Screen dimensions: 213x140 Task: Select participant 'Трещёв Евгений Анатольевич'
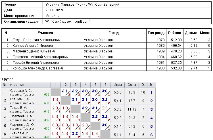pyautogui.click(x=37, y=63)
